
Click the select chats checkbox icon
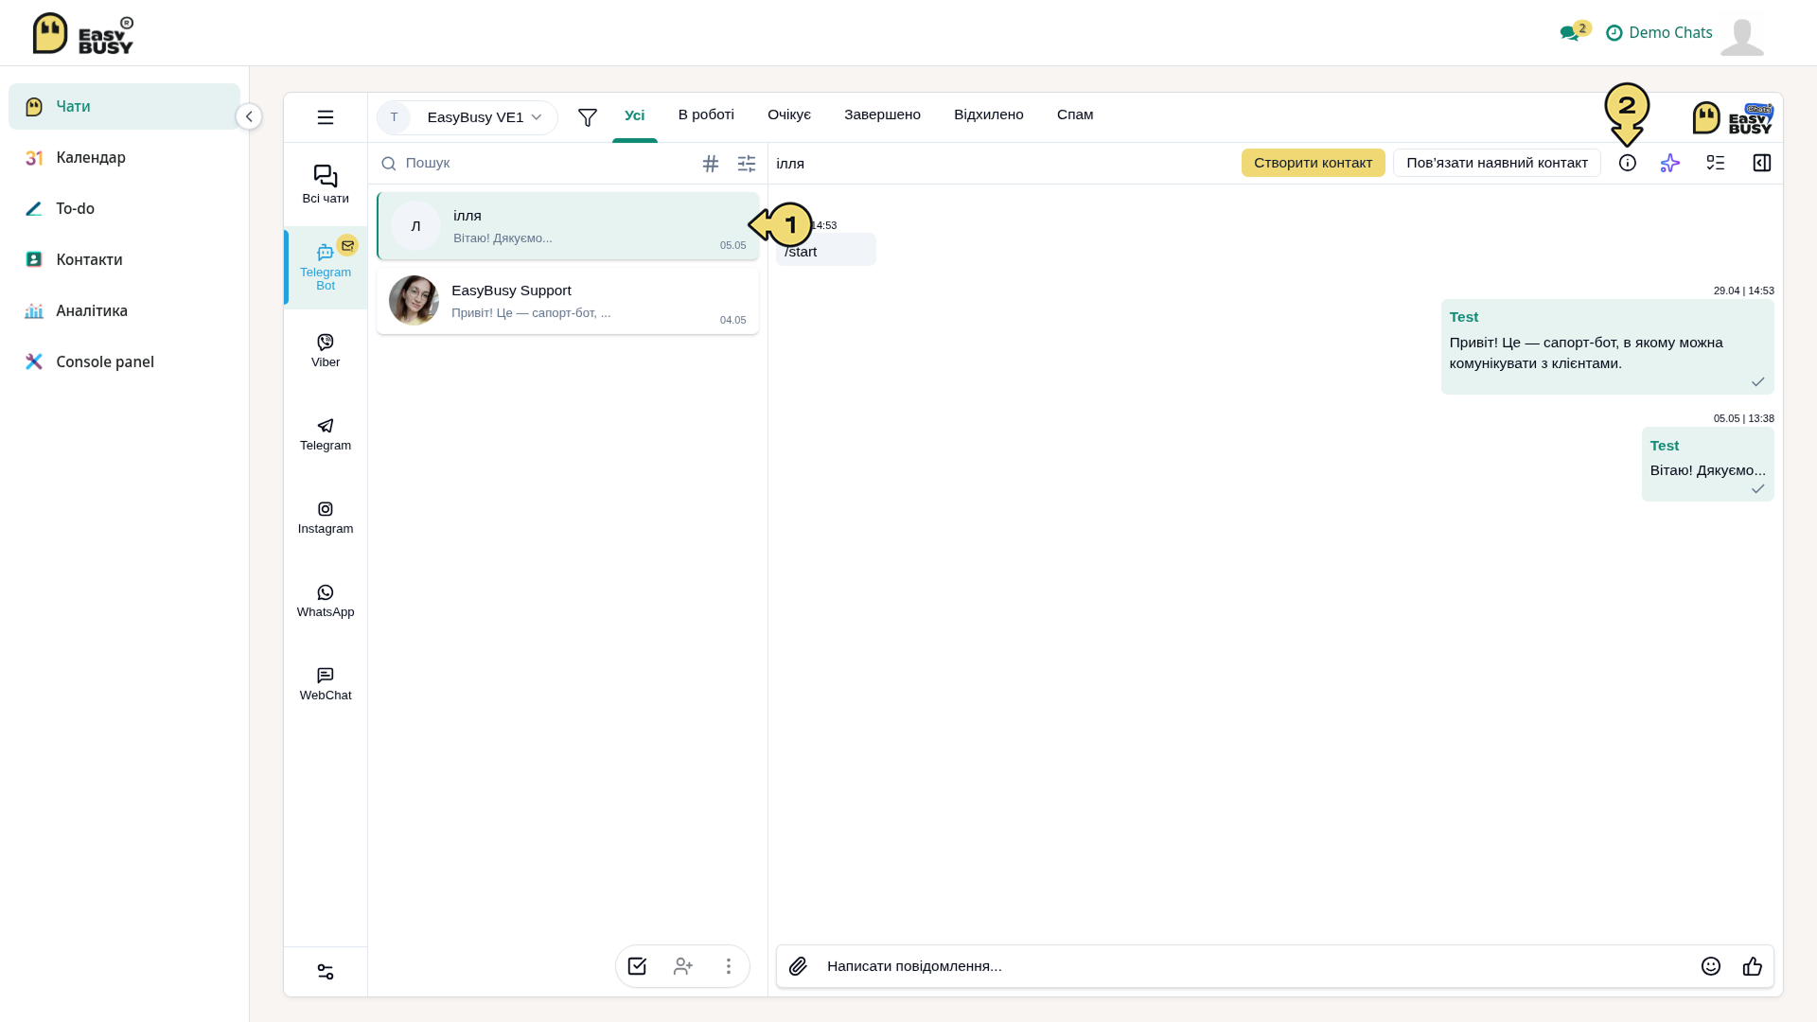point(637,966)
